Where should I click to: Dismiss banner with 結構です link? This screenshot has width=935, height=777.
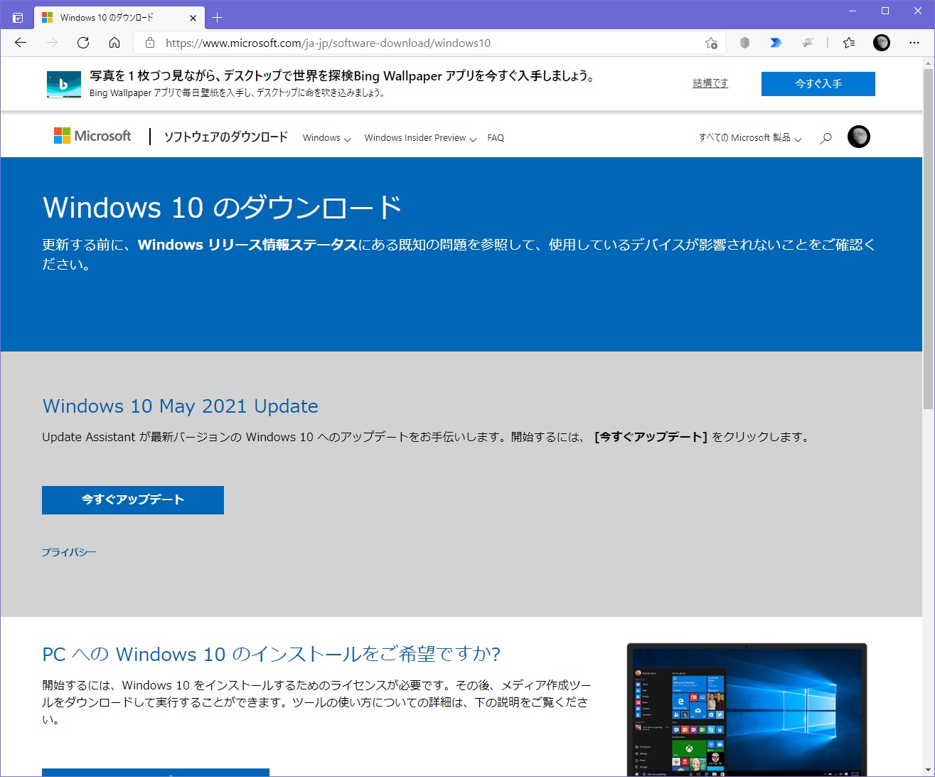[x=710, y=83]
